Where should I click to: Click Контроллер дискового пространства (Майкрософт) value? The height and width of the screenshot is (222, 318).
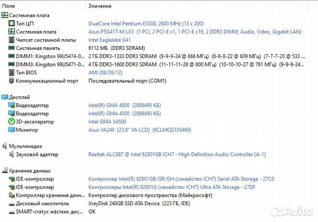click(x=150, y=195)
